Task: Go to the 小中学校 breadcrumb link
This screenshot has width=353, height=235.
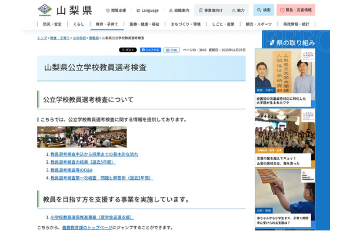Action: [x=79, y=38]
